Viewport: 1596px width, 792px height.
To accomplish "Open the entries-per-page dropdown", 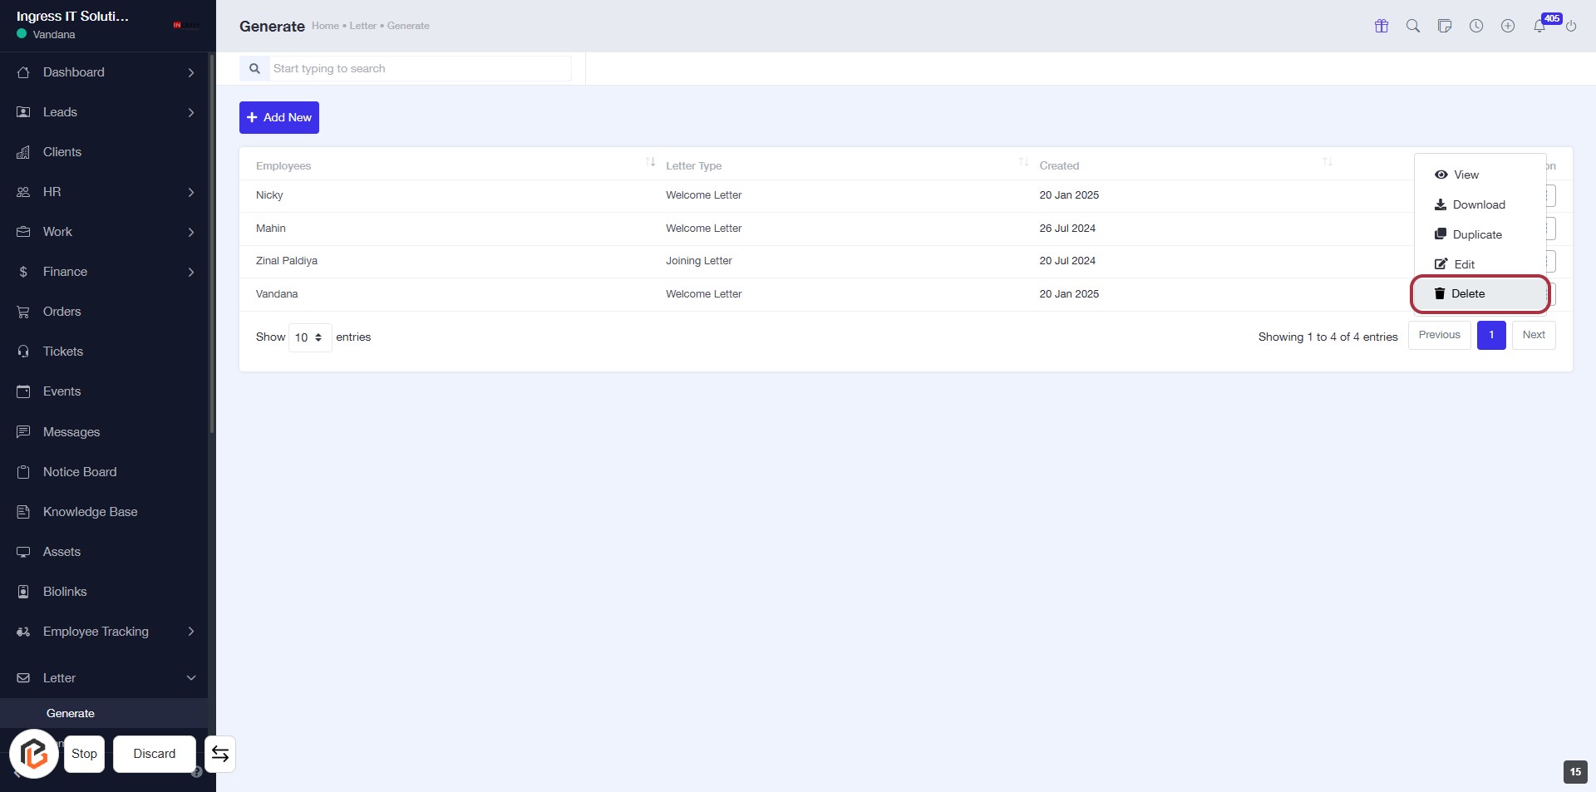I will pyautogui.click(x=309, y=337).
